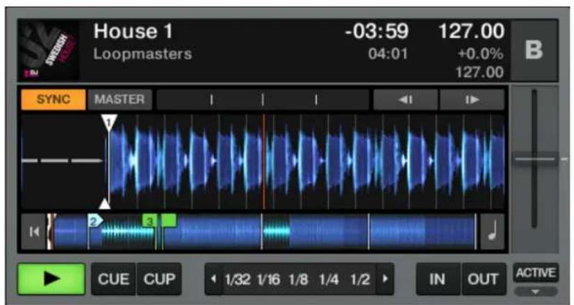The image size is (574, 305).
Task: Jump to green loop marker 3
Action: click(x=149, y=220)
